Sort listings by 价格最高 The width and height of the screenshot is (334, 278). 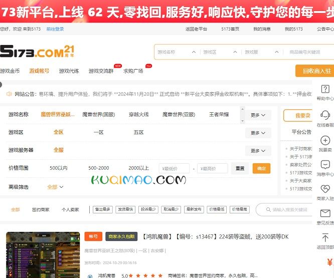(x=240, y=209)
